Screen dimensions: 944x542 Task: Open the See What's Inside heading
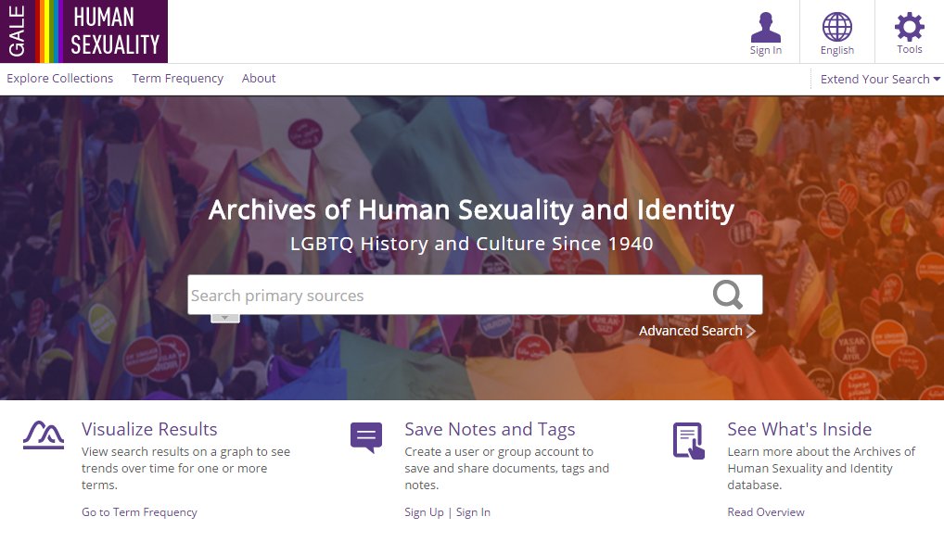pyautogui.click(x=799, y=429)
